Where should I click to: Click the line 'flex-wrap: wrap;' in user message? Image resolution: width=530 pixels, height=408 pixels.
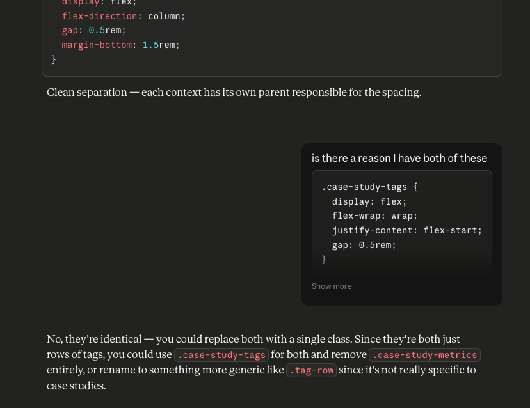(x=374, y=216)
